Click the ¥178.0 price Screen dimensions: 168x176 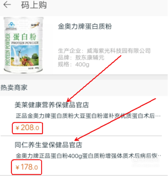[27, 167]
